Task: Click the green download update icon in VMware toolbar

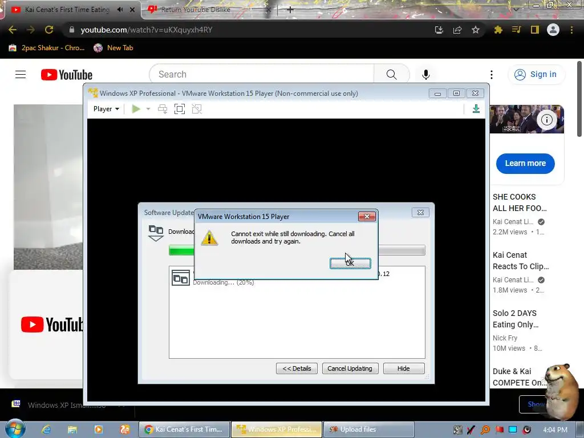Action: click(476, 109)
